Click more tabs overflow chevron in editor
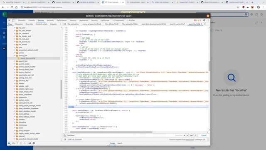Image resolution: width=266 pixels, height=150 pixels. click(205, 24)
